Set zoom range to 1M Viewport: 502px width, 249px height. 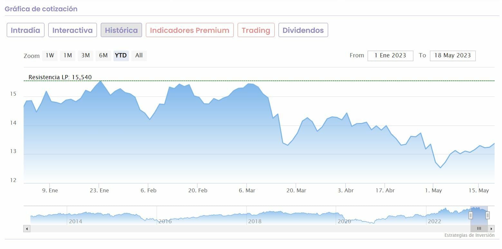68,55
